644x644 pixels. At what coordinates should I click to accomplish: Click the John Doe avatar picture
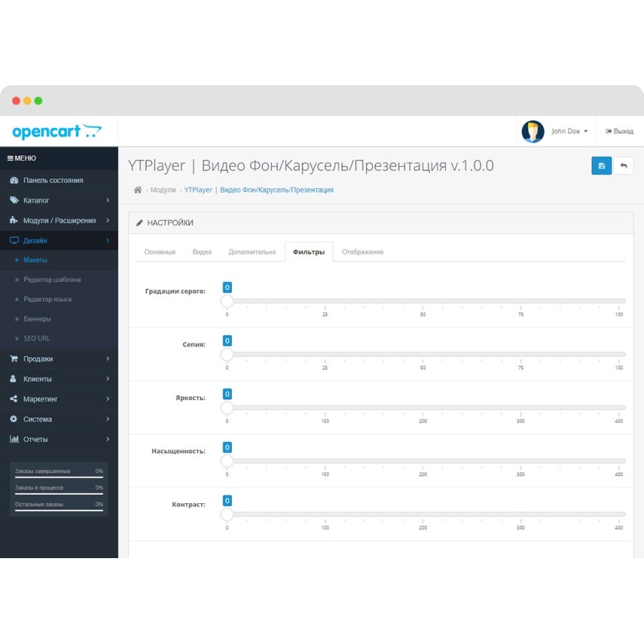[532, 132]
